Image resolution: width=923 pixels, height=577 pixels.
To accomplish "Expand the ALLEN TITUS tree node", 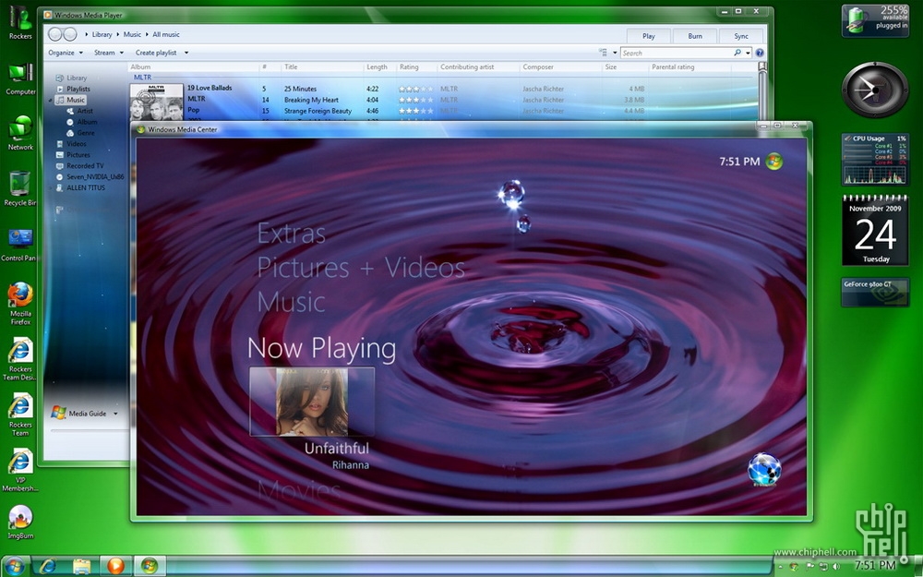I will point(51,187).
